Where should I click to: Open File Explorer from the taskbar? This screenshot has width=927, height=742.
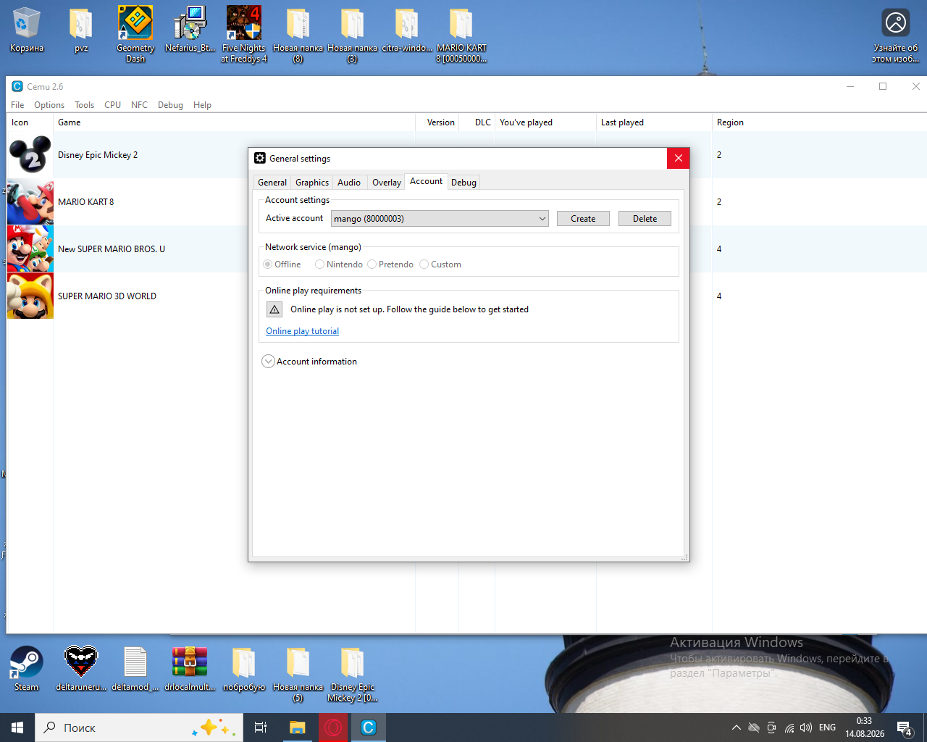[x=298, y=728]
